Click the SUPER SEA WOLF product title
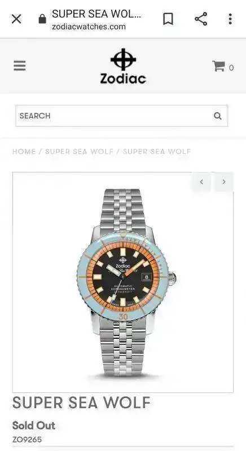Image resolution: width=246 pixels, height=451 pixels. click(81, 403)
